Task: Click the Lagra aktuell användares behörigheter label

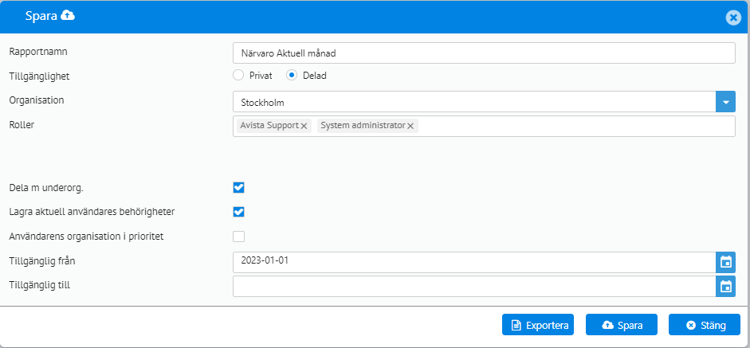Action: tap(92, 211)
